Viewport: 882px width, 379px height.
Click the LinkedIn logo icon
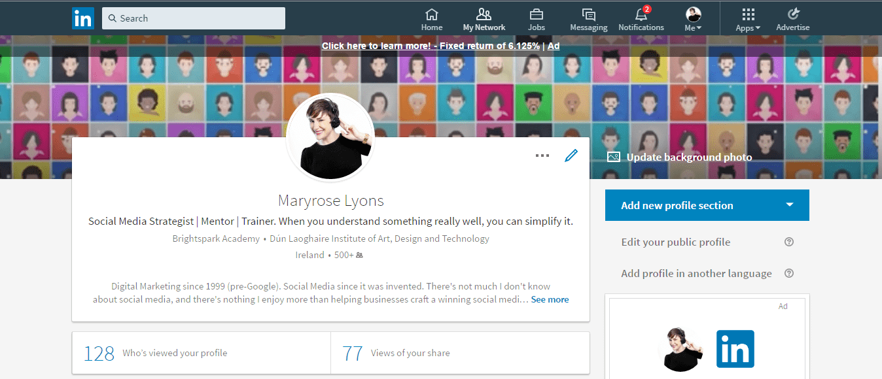[x=83, y=18]
